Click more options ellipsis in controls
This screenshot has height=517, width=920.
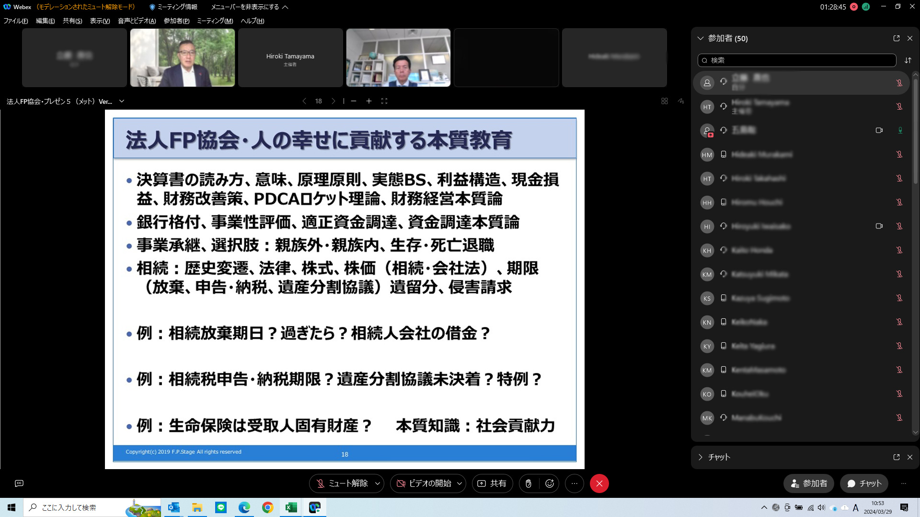574,483
